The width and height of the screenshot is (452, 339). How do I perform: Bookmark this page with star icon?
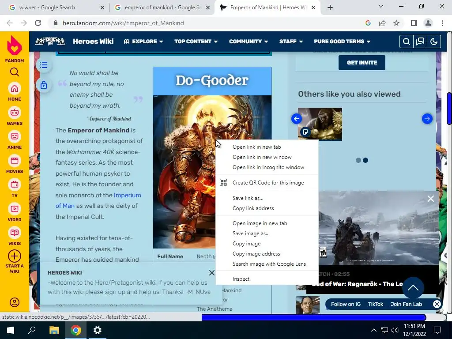pos(397,23)
